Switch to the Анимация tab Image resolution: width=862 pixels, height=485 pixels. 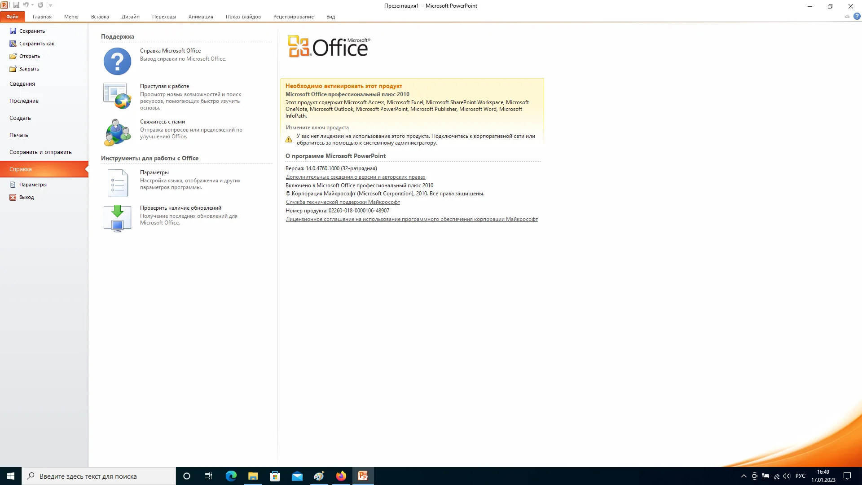[x=201, y=17]
